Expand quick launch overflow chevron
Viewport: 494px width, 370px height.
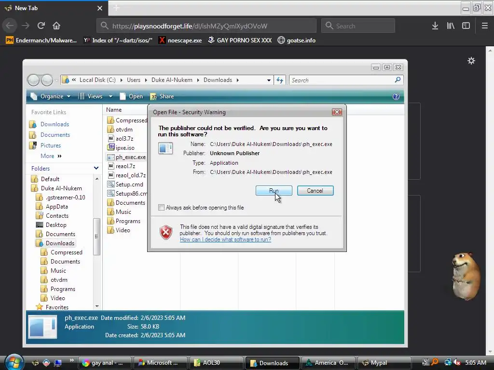click(71, 360)
